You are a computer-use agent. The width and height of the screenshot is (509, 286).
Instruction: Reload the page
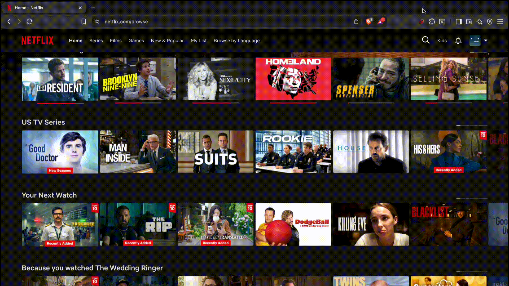[x=29, y=22]
